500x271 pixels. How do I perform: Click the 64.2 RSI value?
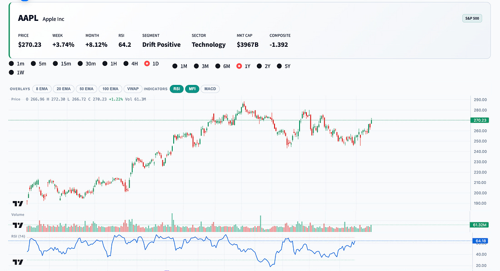[125, 44]
